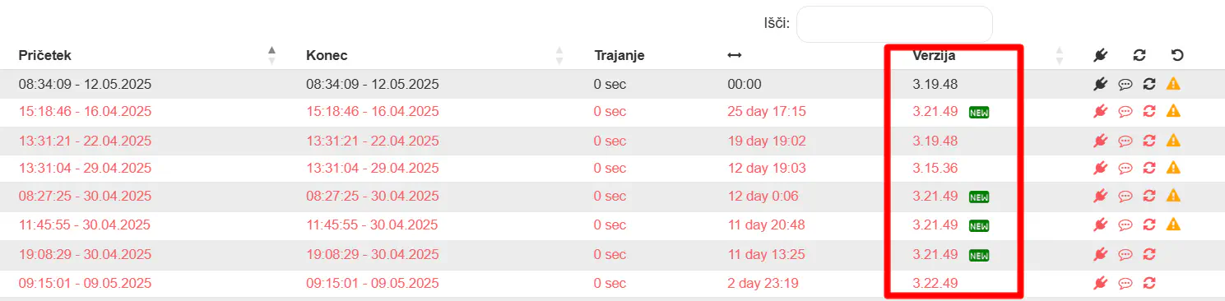The width and height of the screenshot is (1225, 301).
Task: Click the refresh icon in the column header
Action: coord(1139,56)
